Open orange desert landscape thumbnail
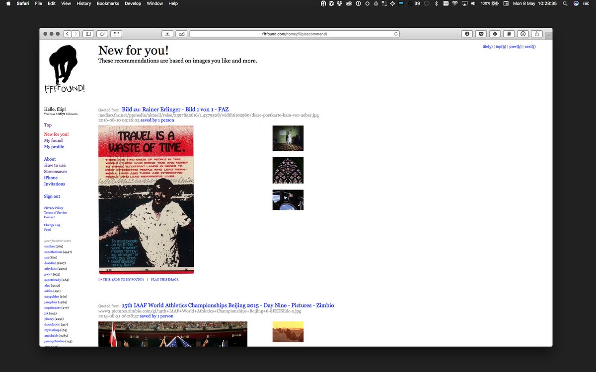Viewport: 596px width, 372px height. coord(288,332)
